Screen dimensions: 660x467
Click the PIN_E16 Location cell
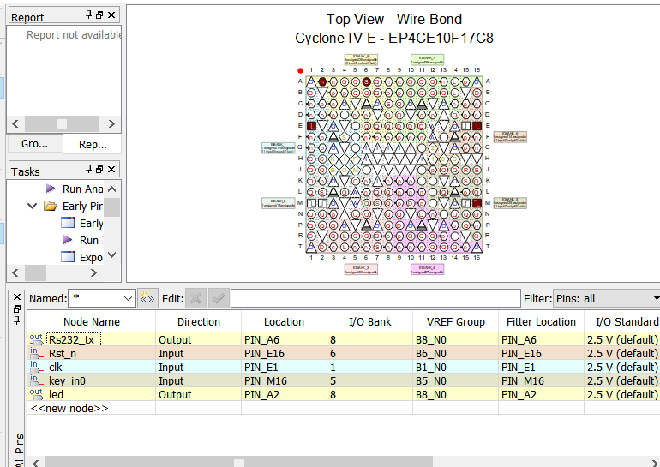(284, 353)
